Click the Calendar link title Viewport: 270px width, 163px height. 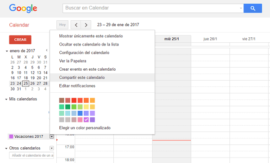19,25
